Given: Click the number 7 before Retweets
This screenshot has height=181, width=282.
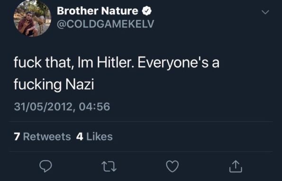Looking at the screenshot, I should pos(17,137).
